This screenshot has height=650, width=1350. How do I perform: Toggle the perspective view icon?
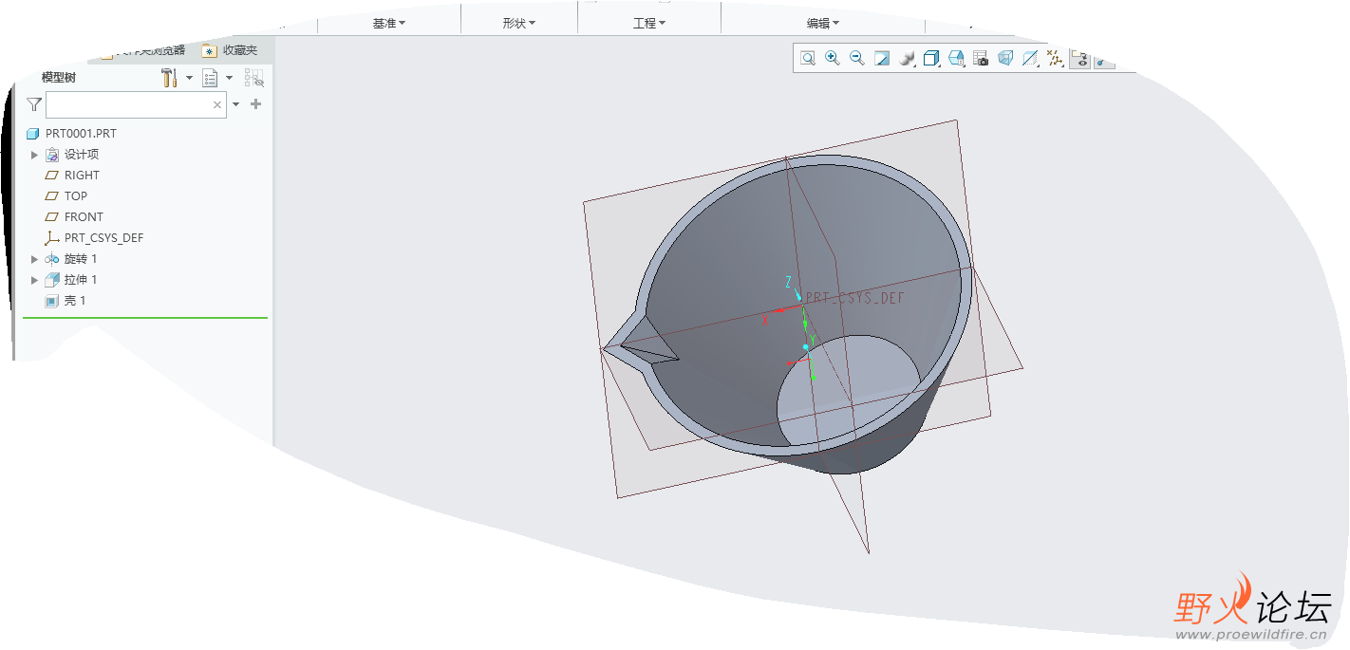click(1005, 59)
